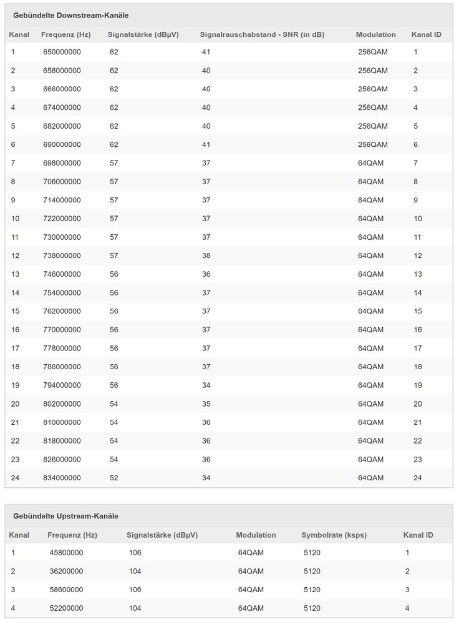
Task: Click the downstream Modulation column header
Action: coord(375,34)
